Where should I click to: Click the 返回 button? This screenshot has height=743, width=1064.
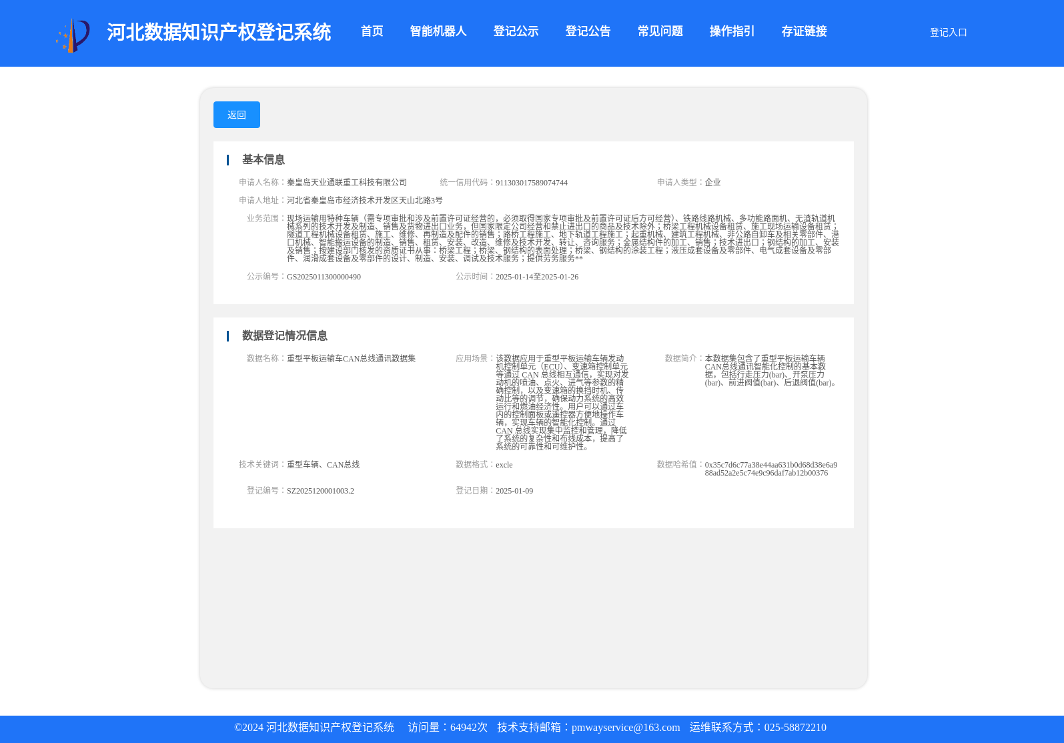point(237,115)
